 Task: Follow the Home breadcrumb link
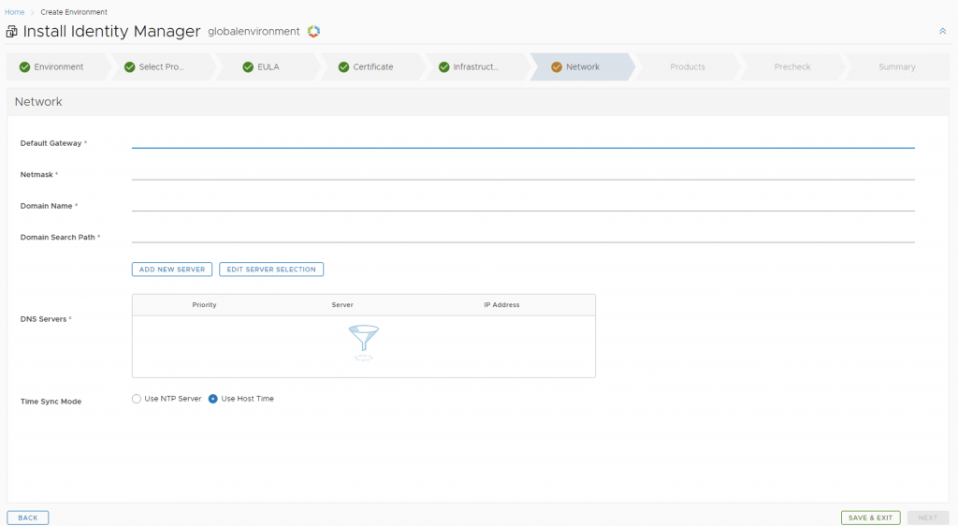[15, 12]
